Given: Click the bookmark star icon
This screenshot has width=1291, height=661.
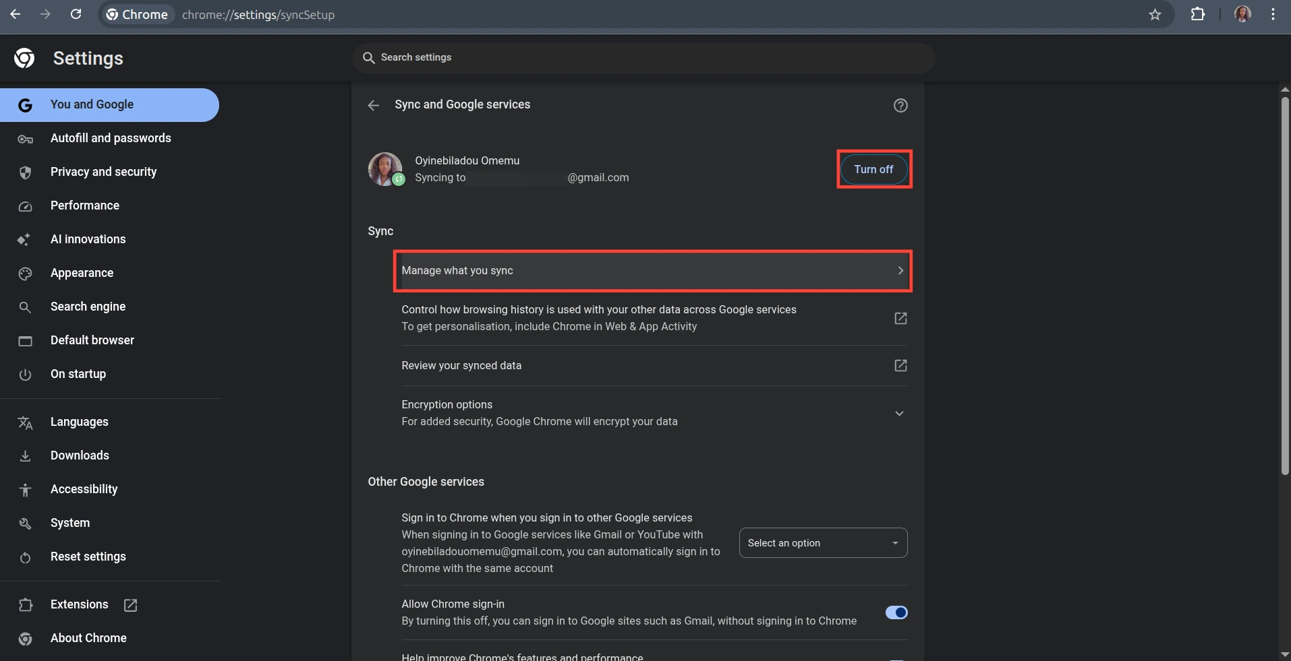Looking at the screenshot, I should pyautogui.click(x=1155, y=14).
